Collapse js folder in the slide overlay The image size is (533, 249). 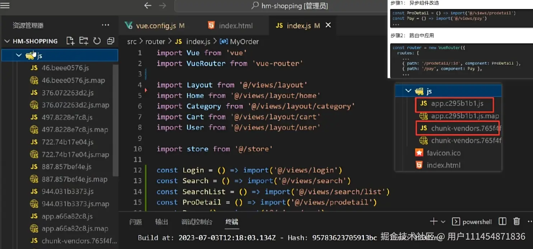[x=408, y=91]
